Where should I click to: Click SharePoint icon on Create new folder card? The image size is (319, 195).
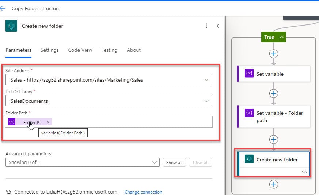point(249,159)
